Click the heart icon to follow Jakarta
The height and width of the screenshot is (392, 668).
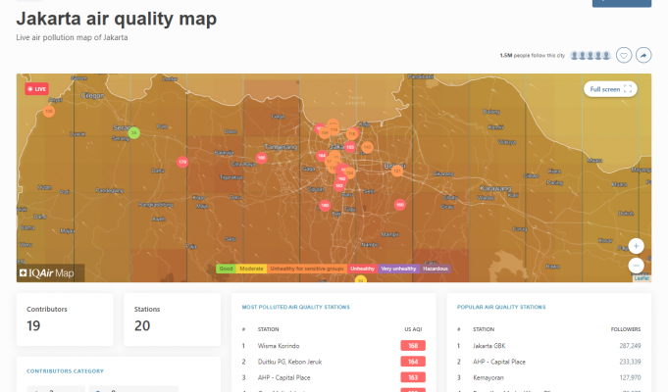pos(623,55)
